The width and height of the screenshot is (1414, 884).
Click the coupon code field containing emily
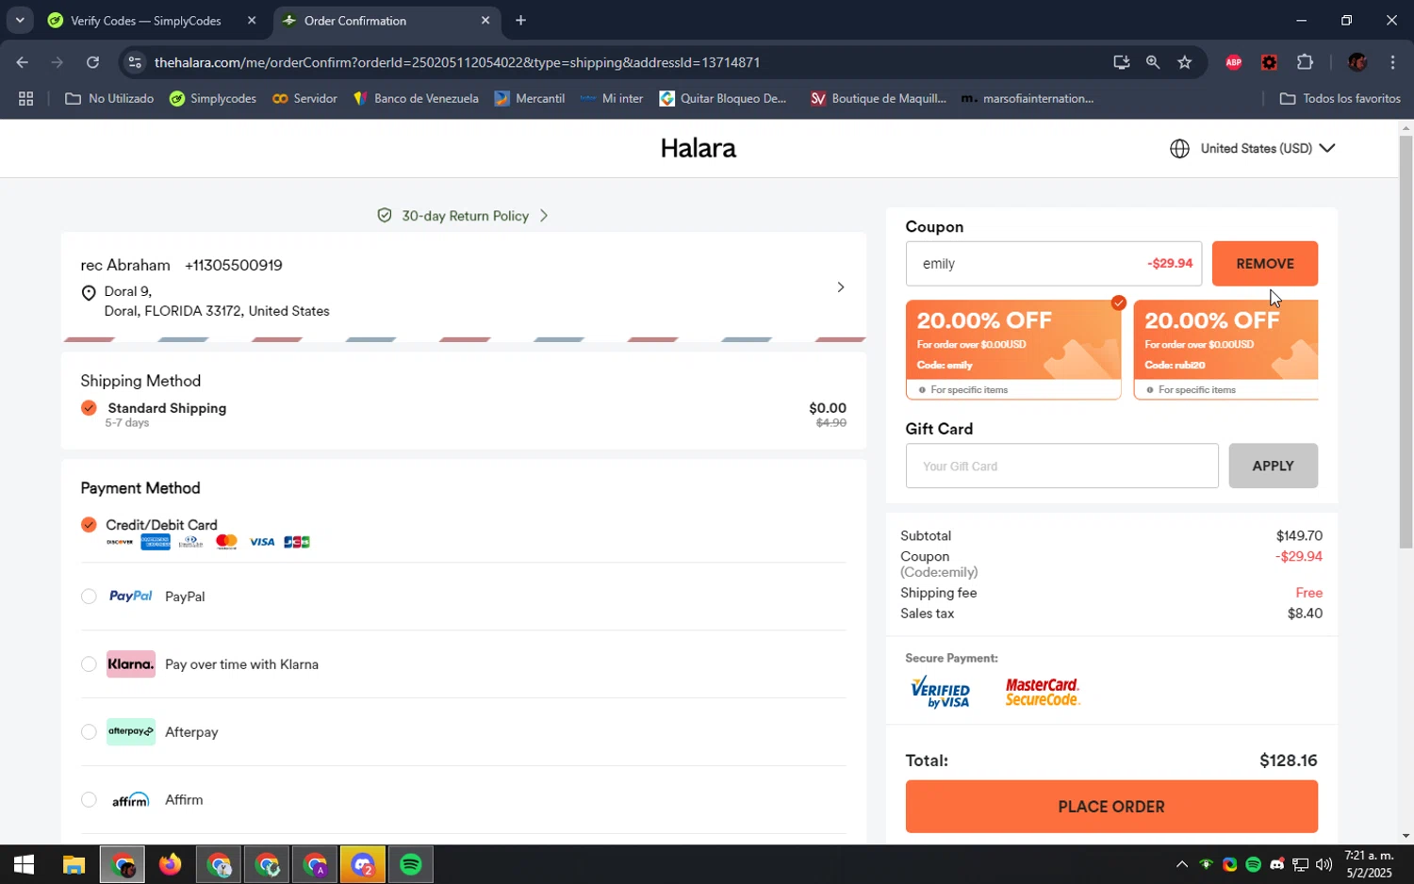[x=1053, y=264]
